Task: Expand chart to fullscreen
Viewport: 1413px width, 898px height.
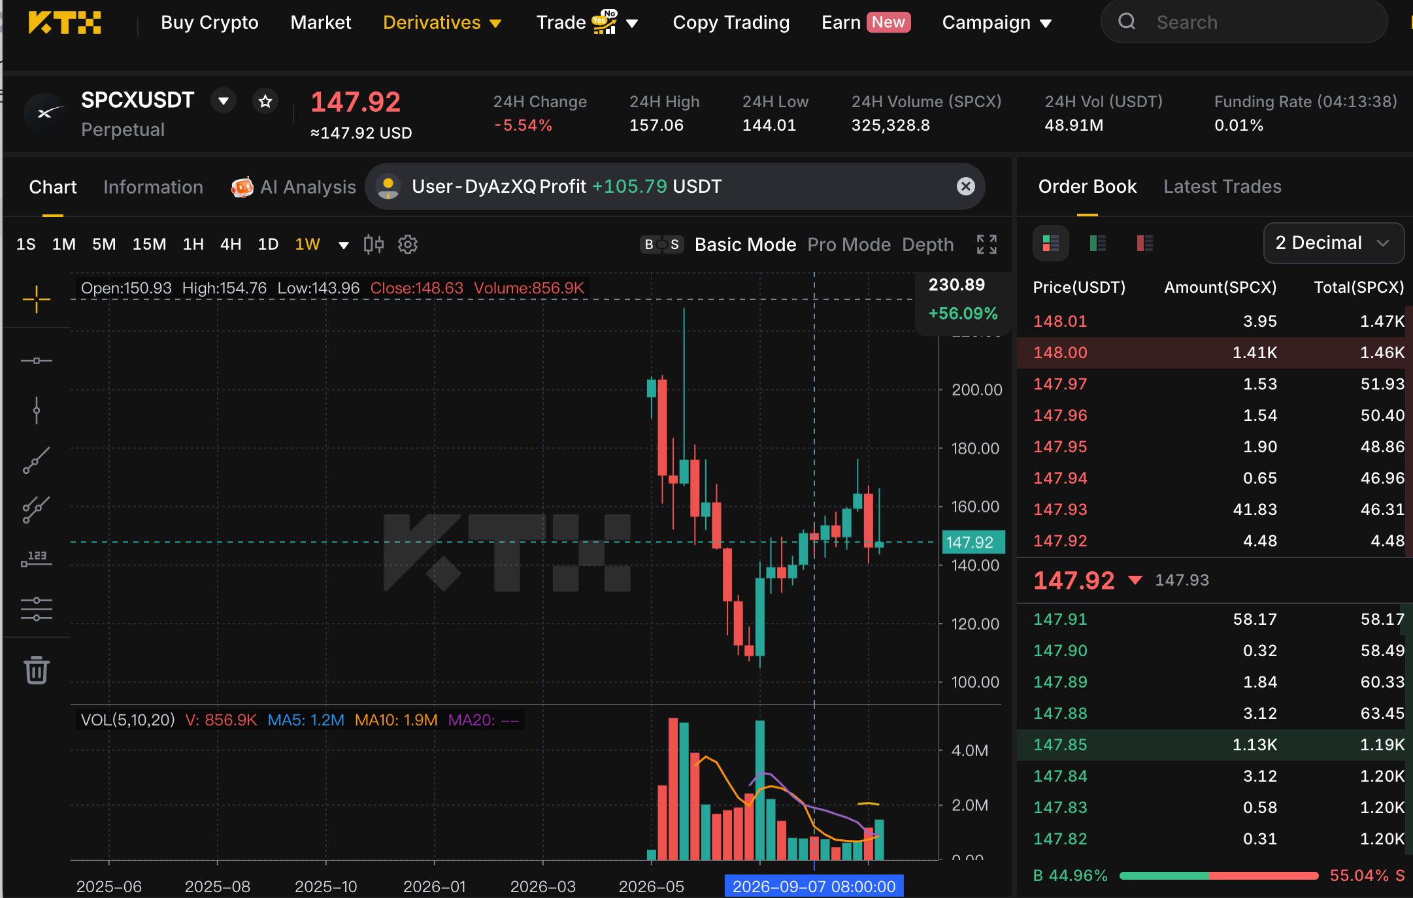Action: [x=987, y=244]
